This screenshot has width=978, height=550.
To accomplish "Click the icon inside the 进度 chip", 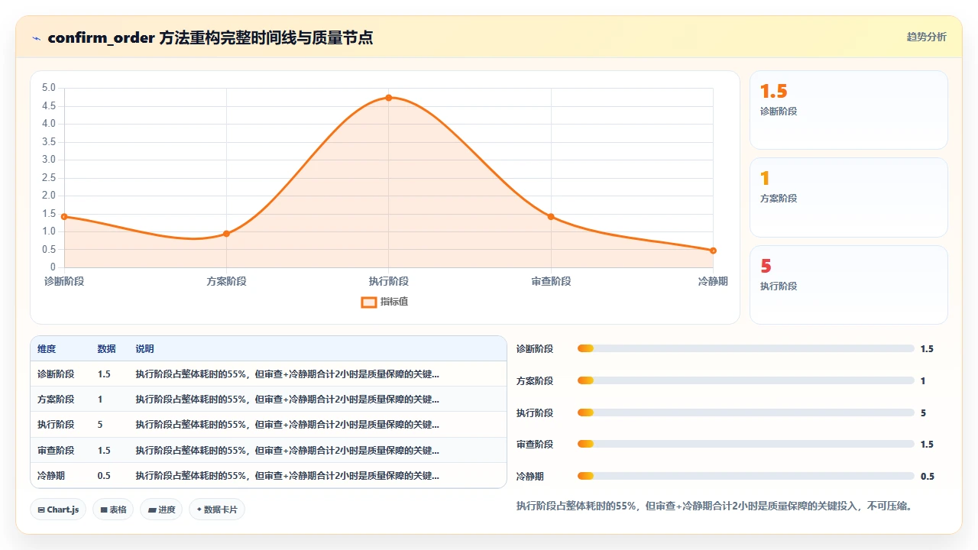I will [x=152, y=510].
